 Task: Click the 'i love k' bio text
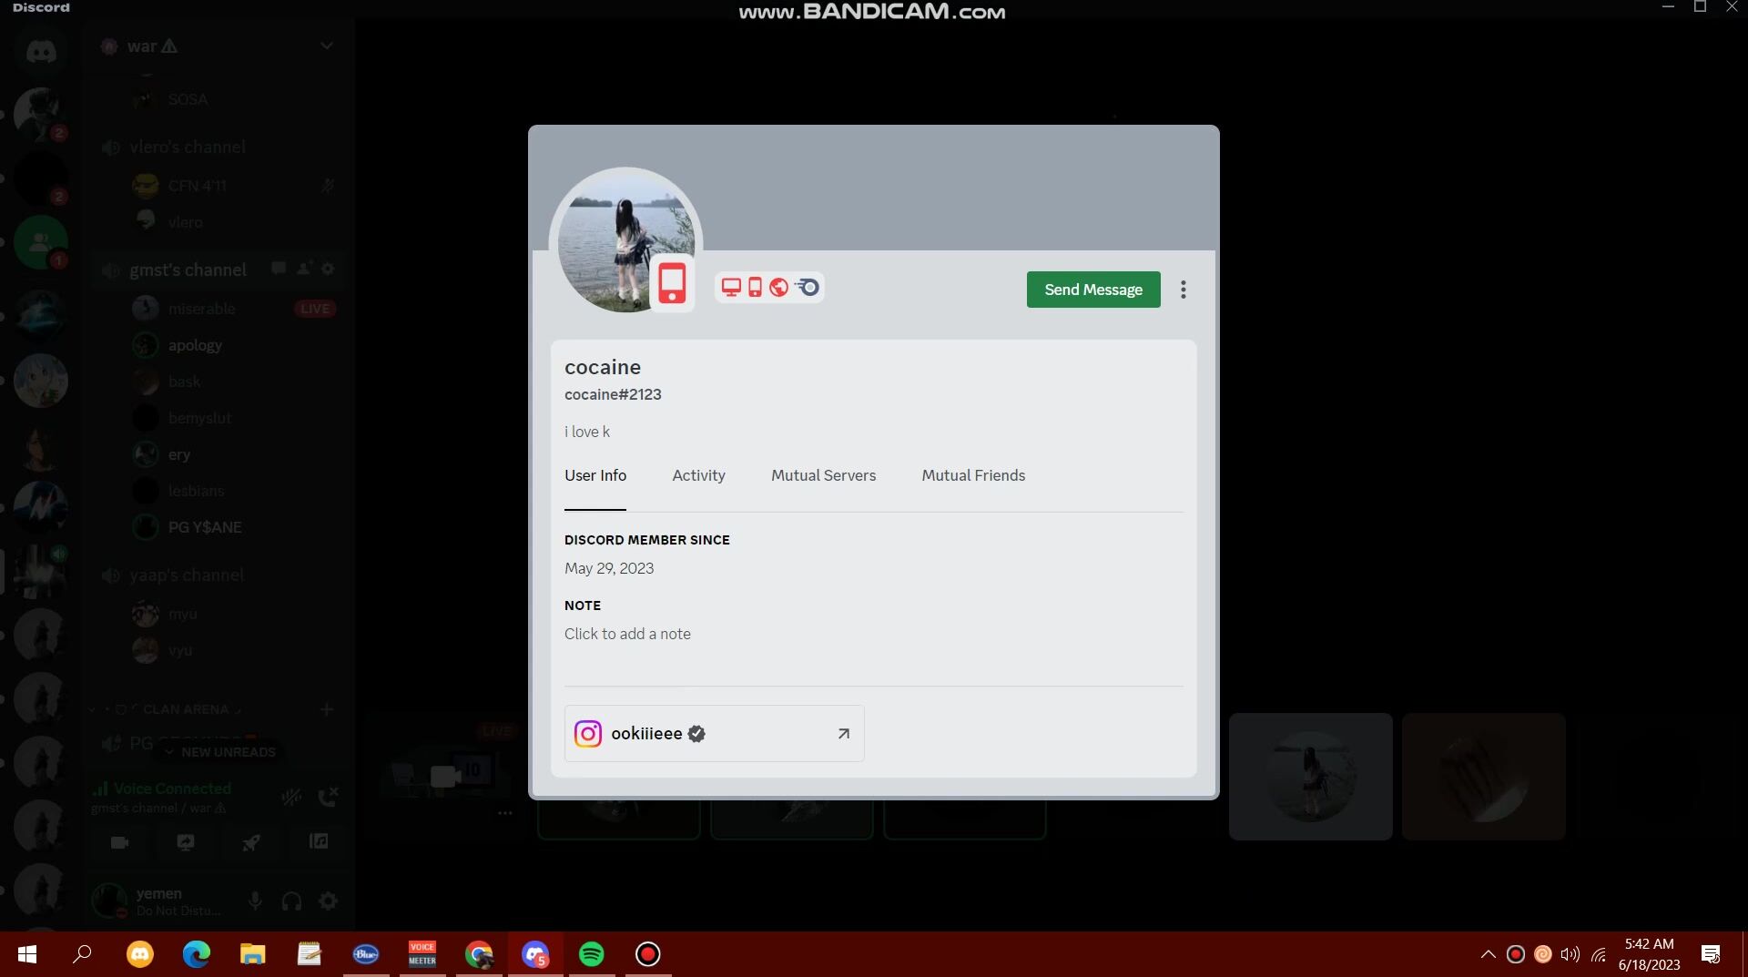point(587,432)
